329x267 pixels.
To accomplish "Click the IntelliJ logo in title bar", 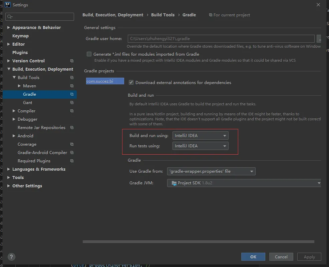I will [x=8, y=5].
